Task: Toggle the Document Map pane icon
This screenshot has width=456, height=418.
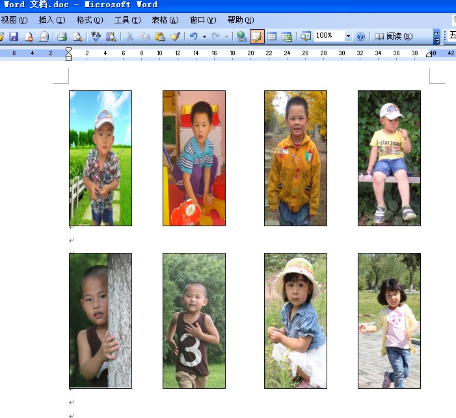Action: (x=305, y=36)
